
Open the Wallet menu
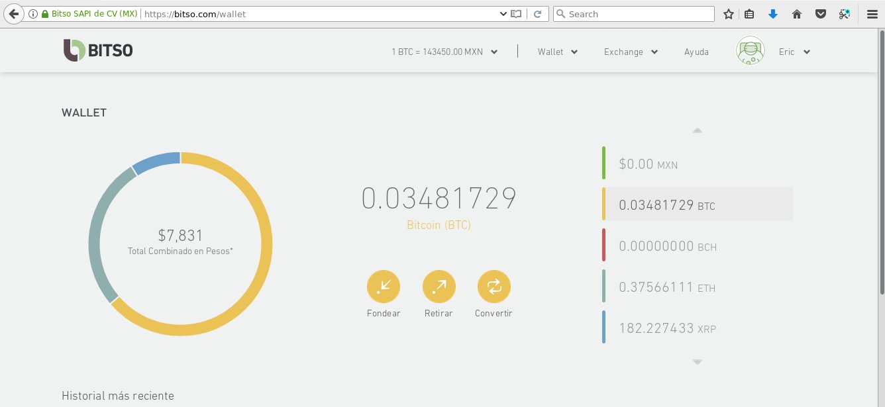558,52
